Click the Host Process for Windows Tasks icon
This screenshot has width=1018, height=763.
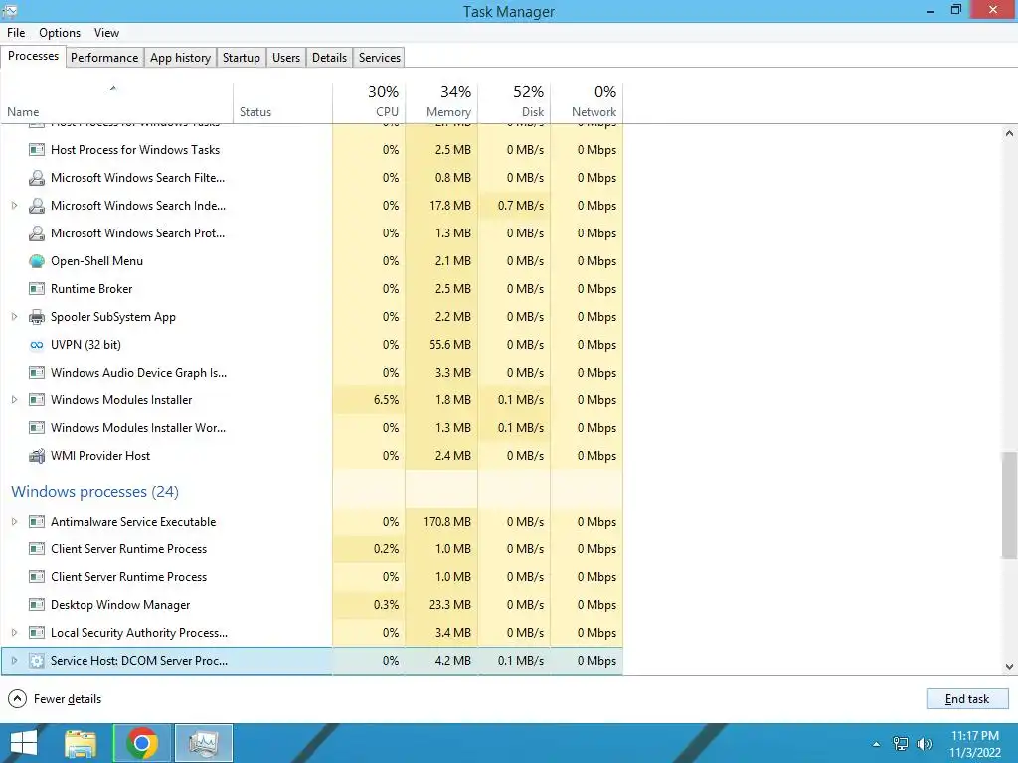pos(37,150)
